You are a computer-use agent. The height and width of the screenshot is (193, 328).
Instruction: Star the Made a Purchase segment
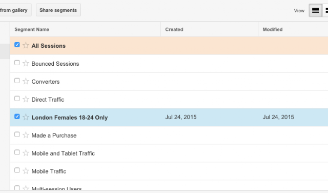coord(26,135)
